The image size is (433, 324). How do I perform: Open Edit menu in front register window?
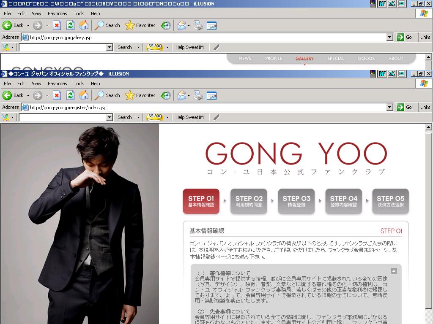point(21,84)
